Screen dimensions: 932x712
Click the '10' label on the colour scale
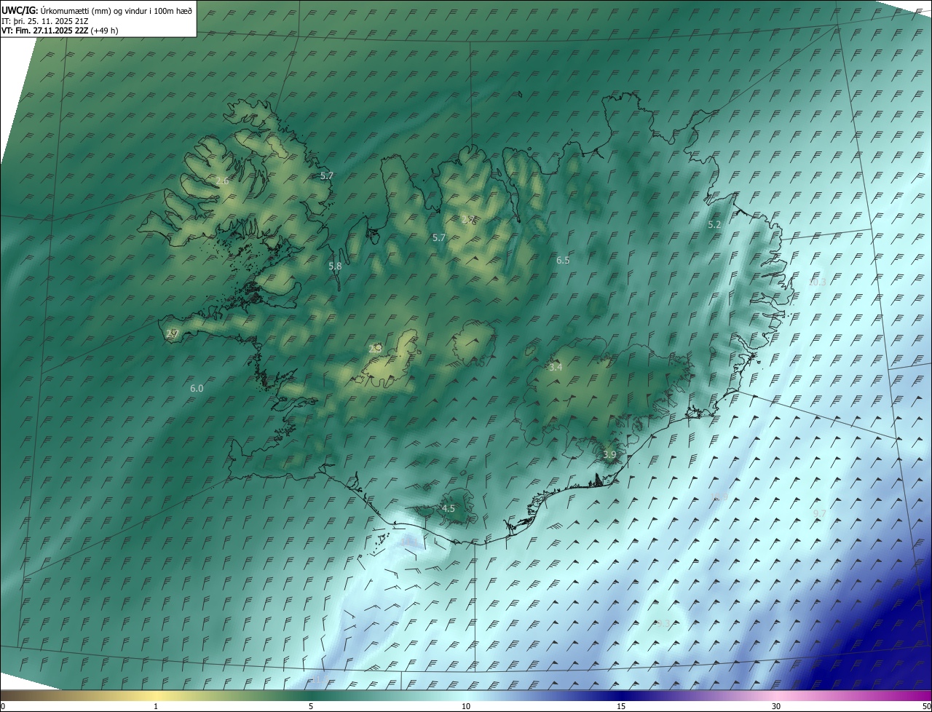coord(466,706)
